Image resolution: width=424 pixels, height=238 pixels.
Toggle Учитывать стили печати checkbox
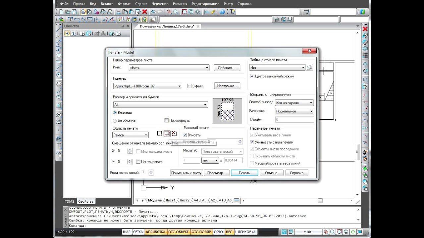point(252,142)
